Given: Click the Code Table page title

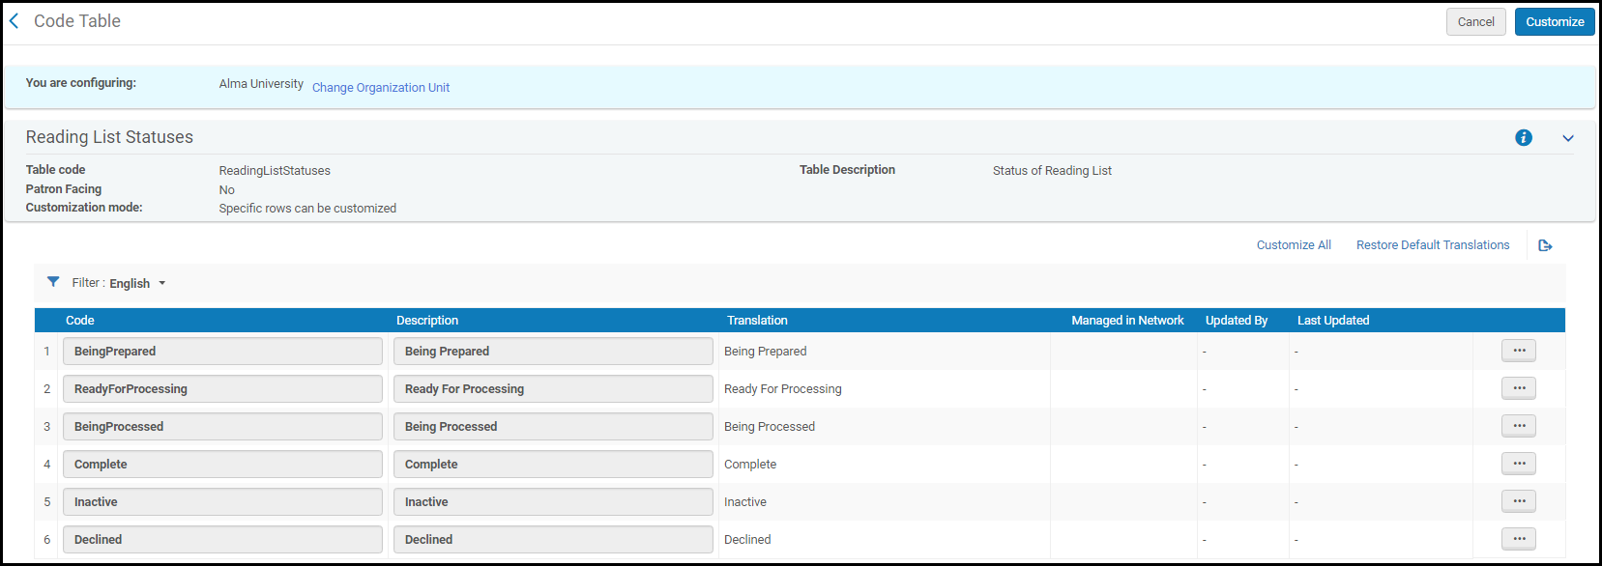Looking at the screenshot, I should (x=77, y=21).
